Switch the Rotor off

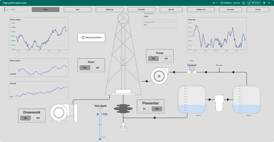tap(97, 68)
